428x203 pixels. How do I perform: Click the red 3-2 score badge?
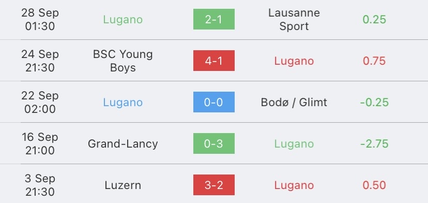tap(213, 185)
